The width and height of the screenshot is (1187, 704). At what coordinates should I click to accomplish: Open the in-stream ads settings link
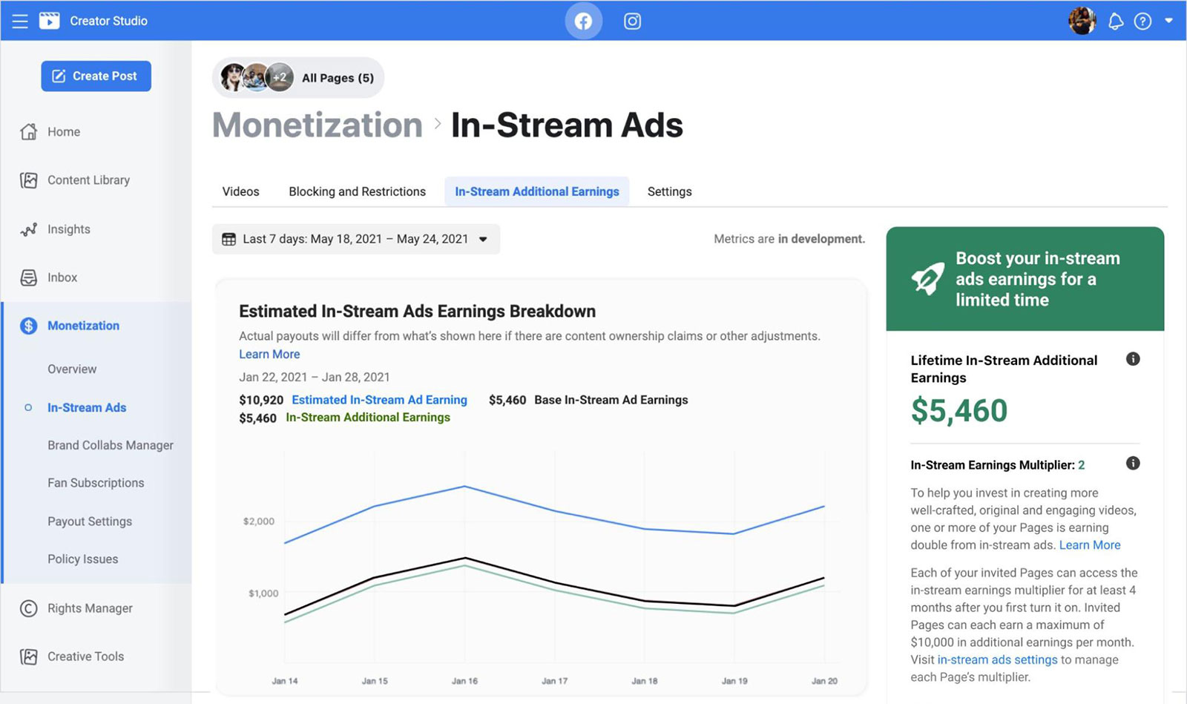click(x=997, y=659)
